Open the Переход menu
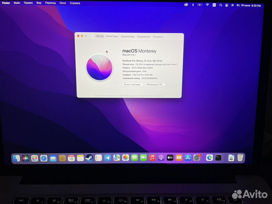This screenshot has width=272, height=204. click(x=51, y=3)
